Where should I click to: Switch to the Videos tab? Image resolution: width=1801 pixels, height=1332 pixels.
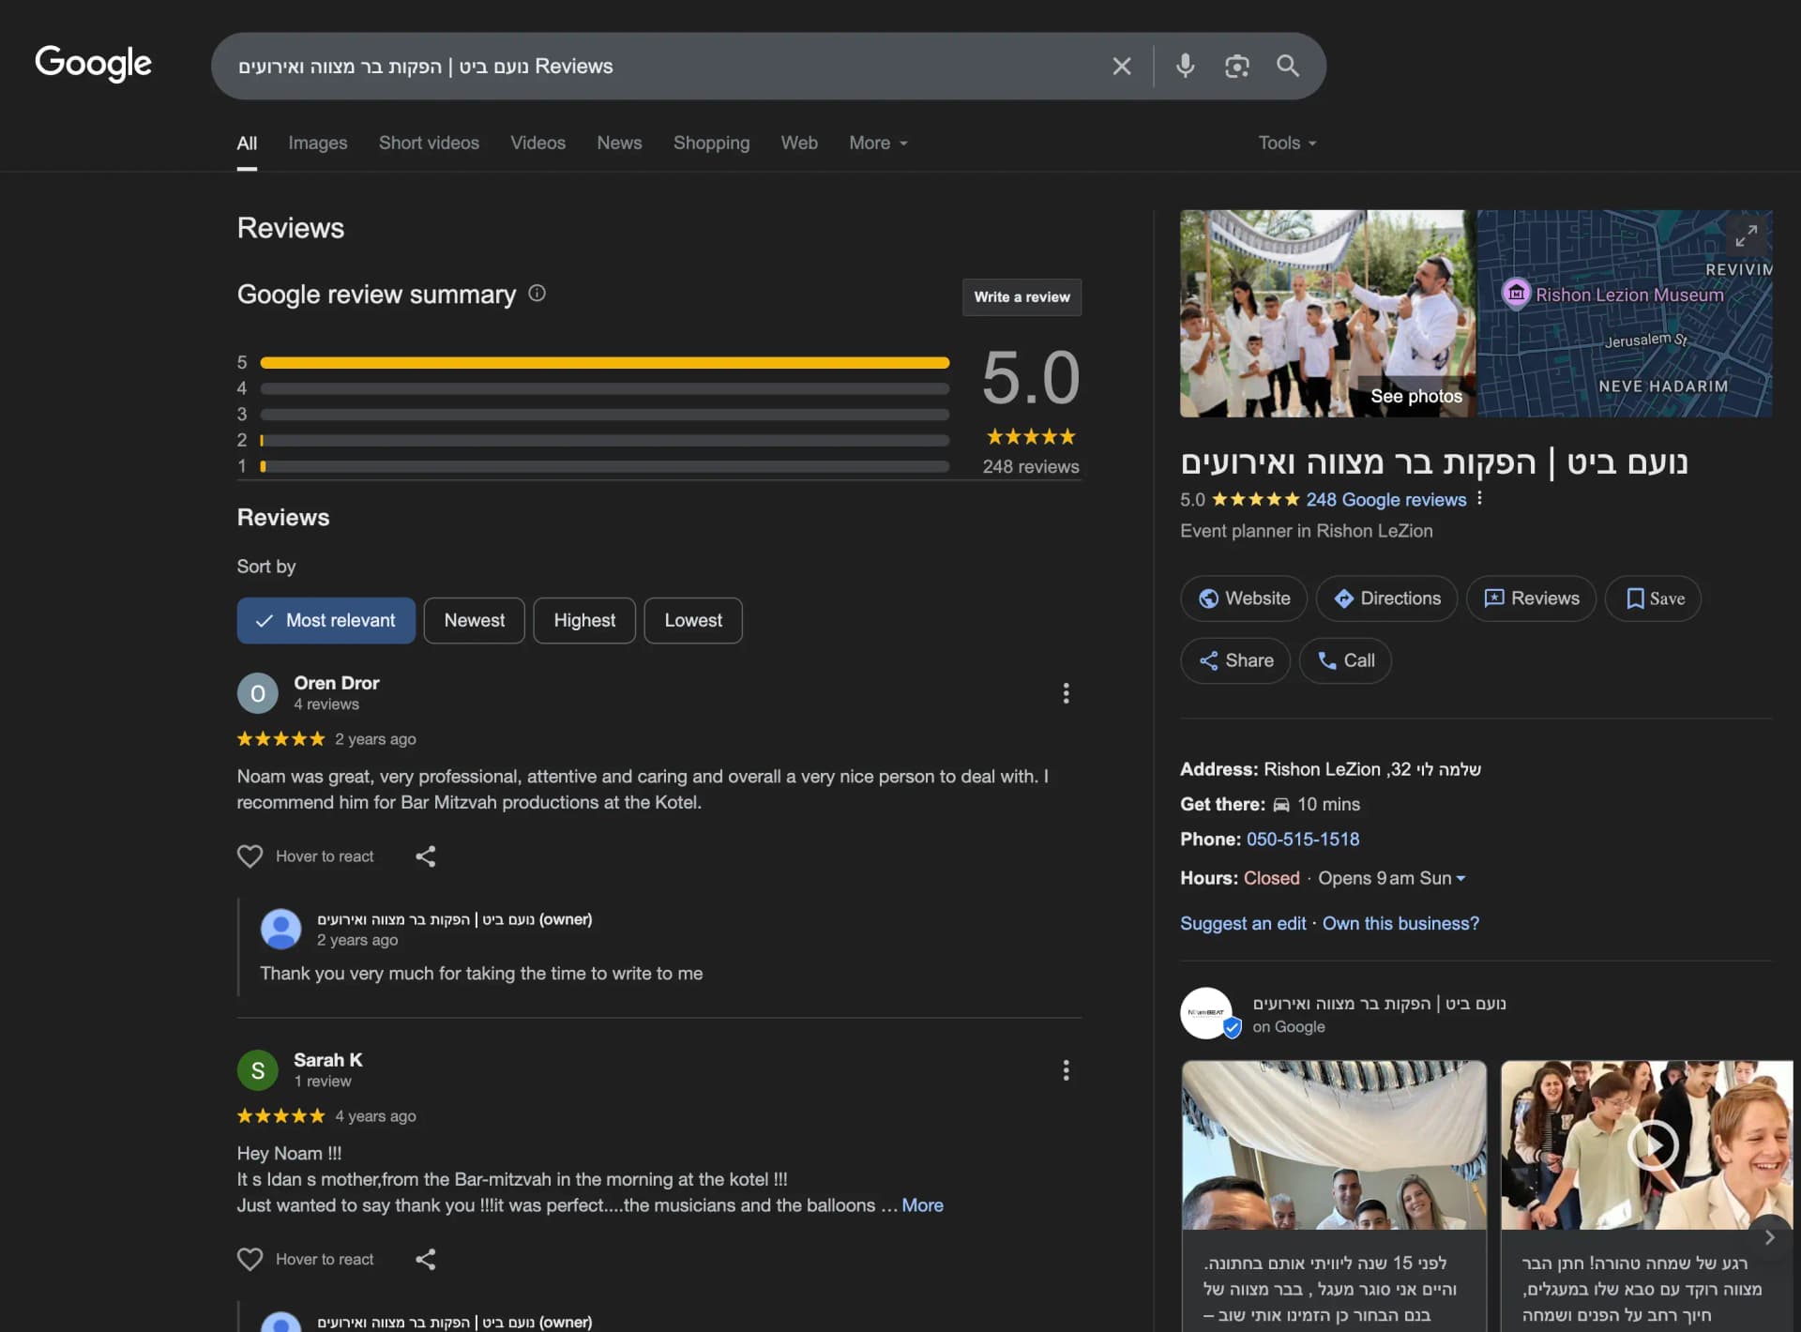coord(537,143)
